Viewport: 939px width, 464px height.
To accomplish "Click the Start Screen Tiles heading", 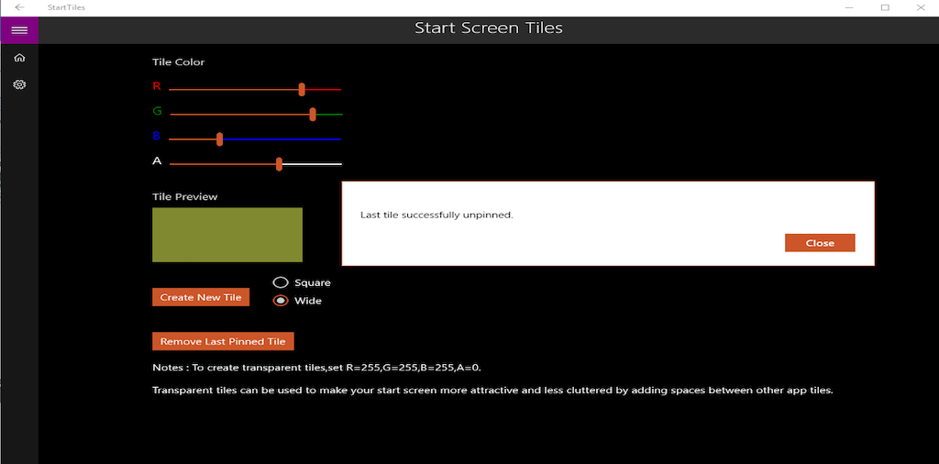I will point(488,28).
